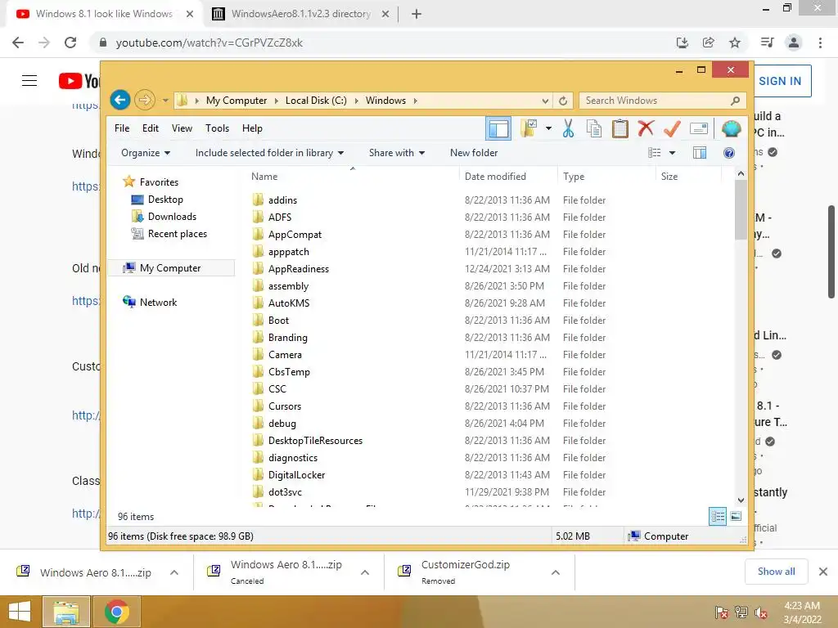Open the Tools menu
This screenshot has height=628, width=838.
[217, 128]
